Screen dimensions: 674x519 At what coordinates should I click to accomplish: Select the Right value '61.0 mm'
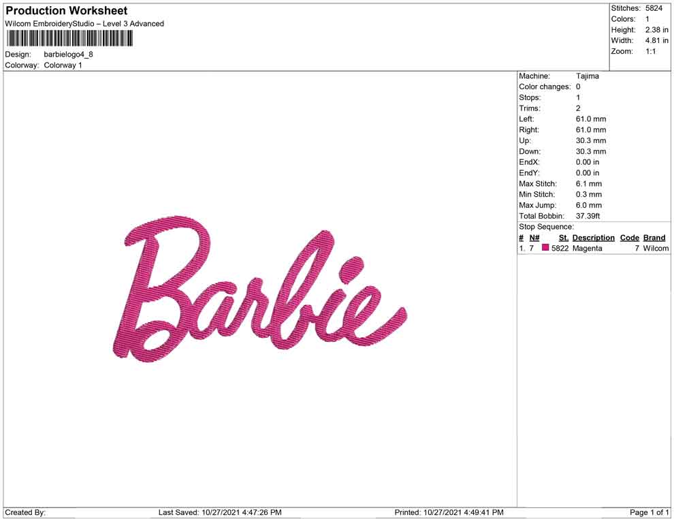(x=591, y=130)
